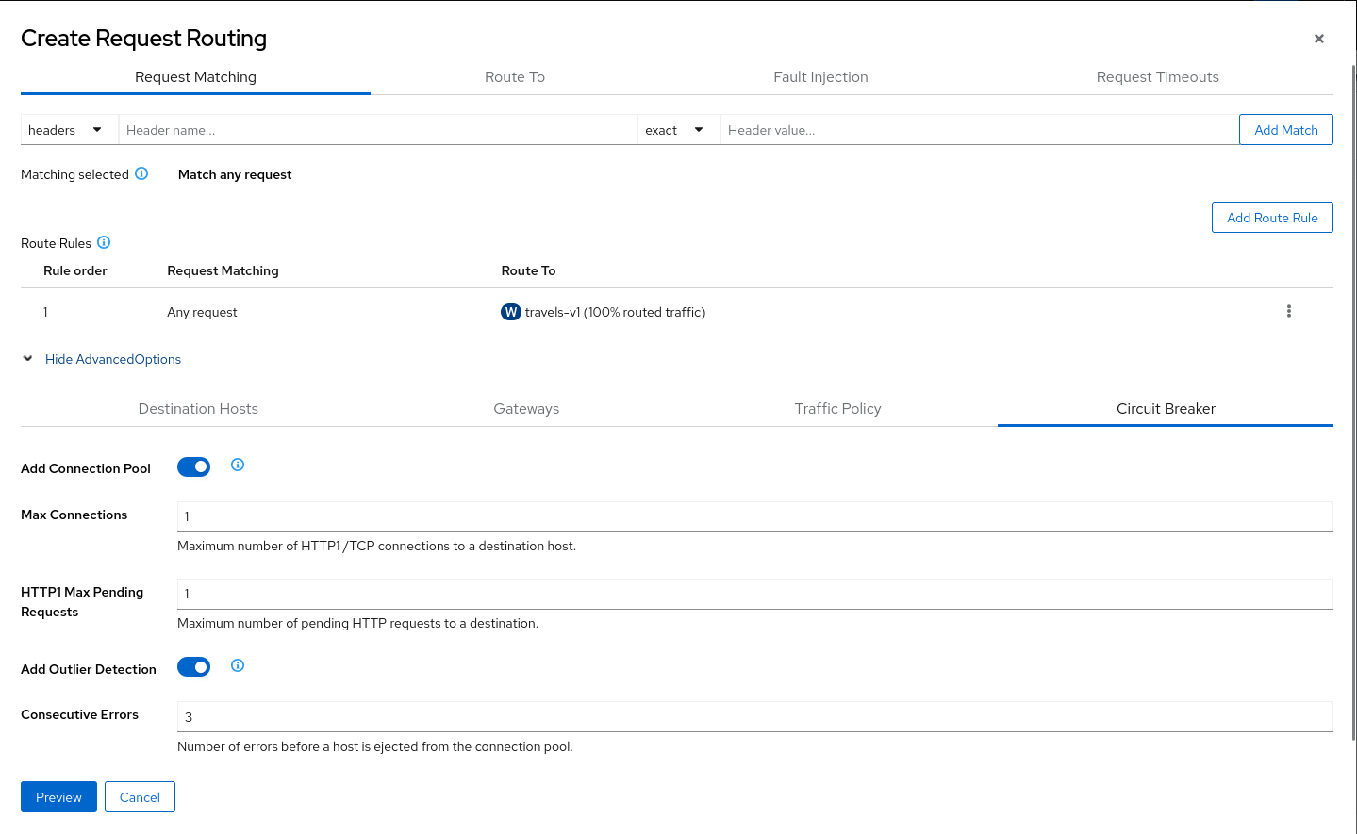Close the Create Request Routing dialog
Screen dimensions: 1357x834
(1318, 39)
